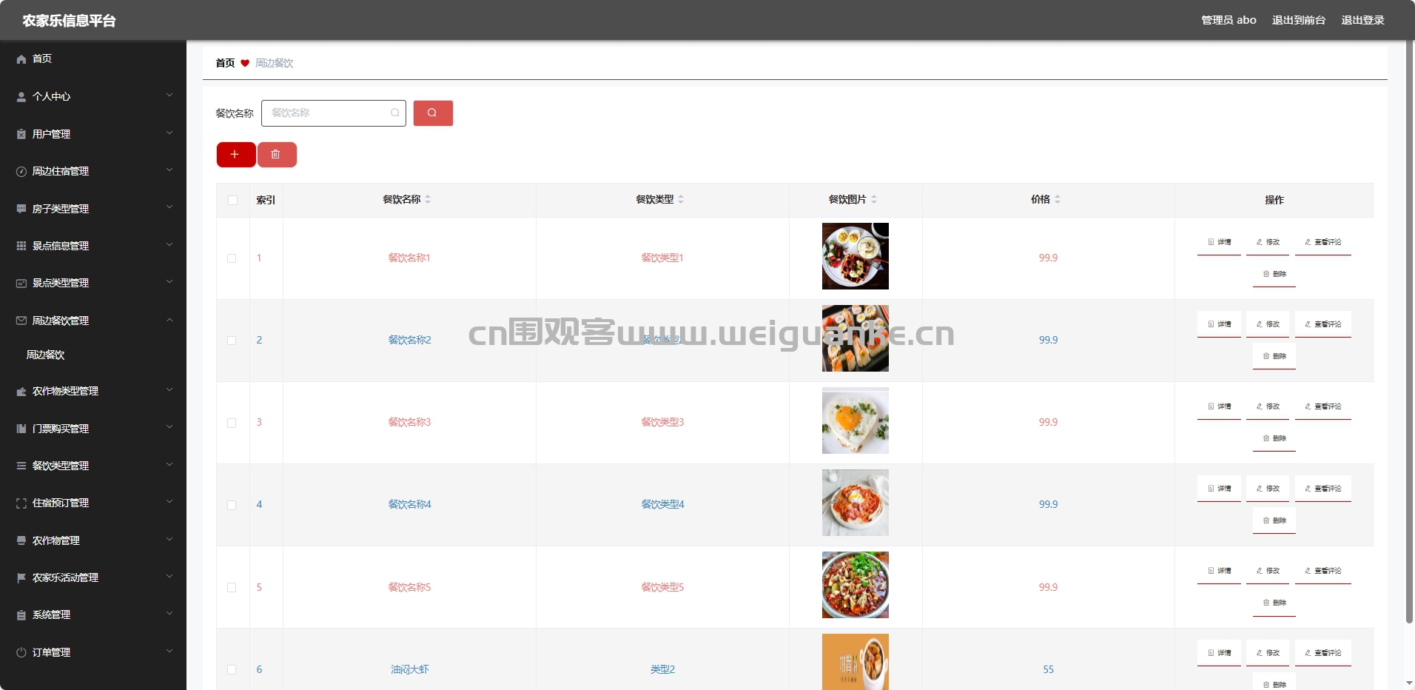Sort by 餐饮名称 column arrows
The height and width of the screenshot is (690, 1415).
[x=428, y=199]
